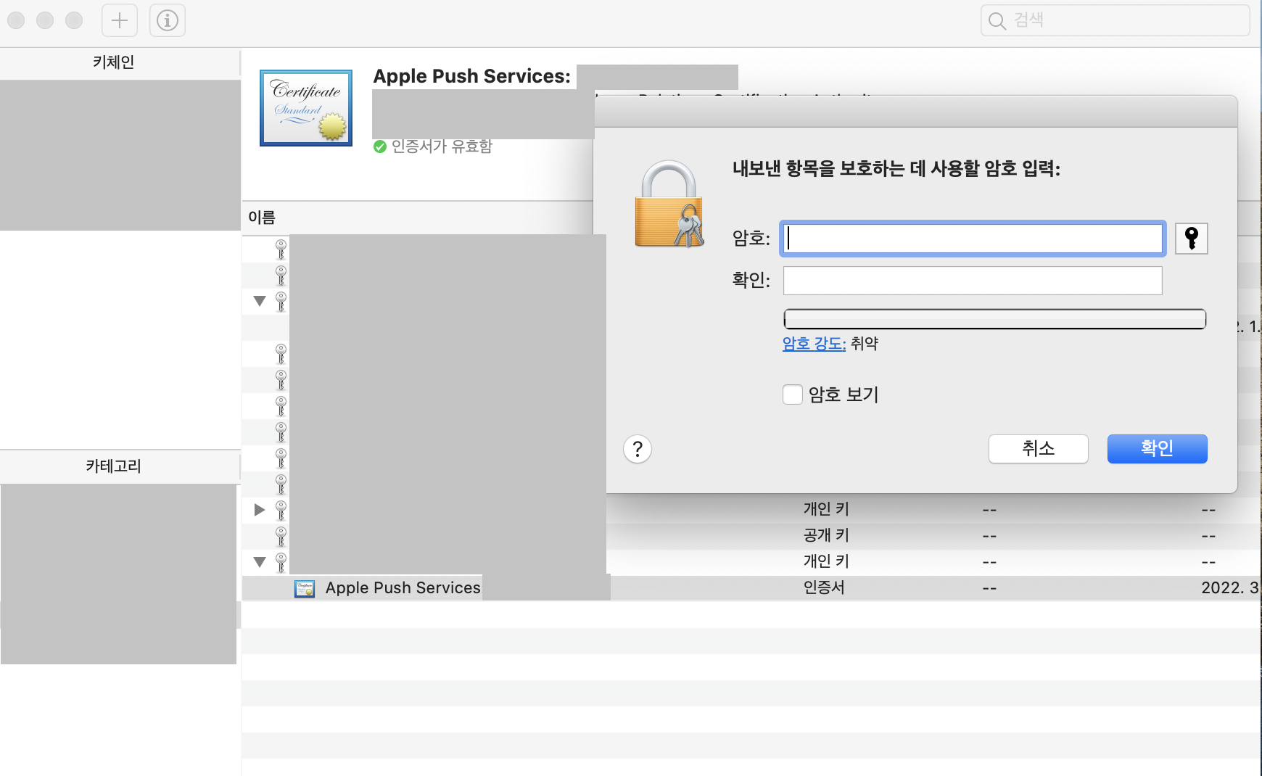1262x776 pixels.
Task: Toggle the 암호 보기 checkbox
Action: pyautogui.click(x=793, y=395)
